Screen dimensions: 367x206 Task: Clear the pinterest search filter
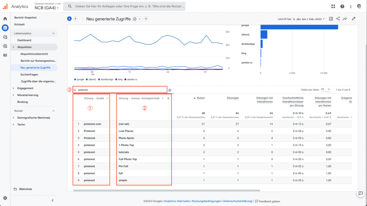170,90
